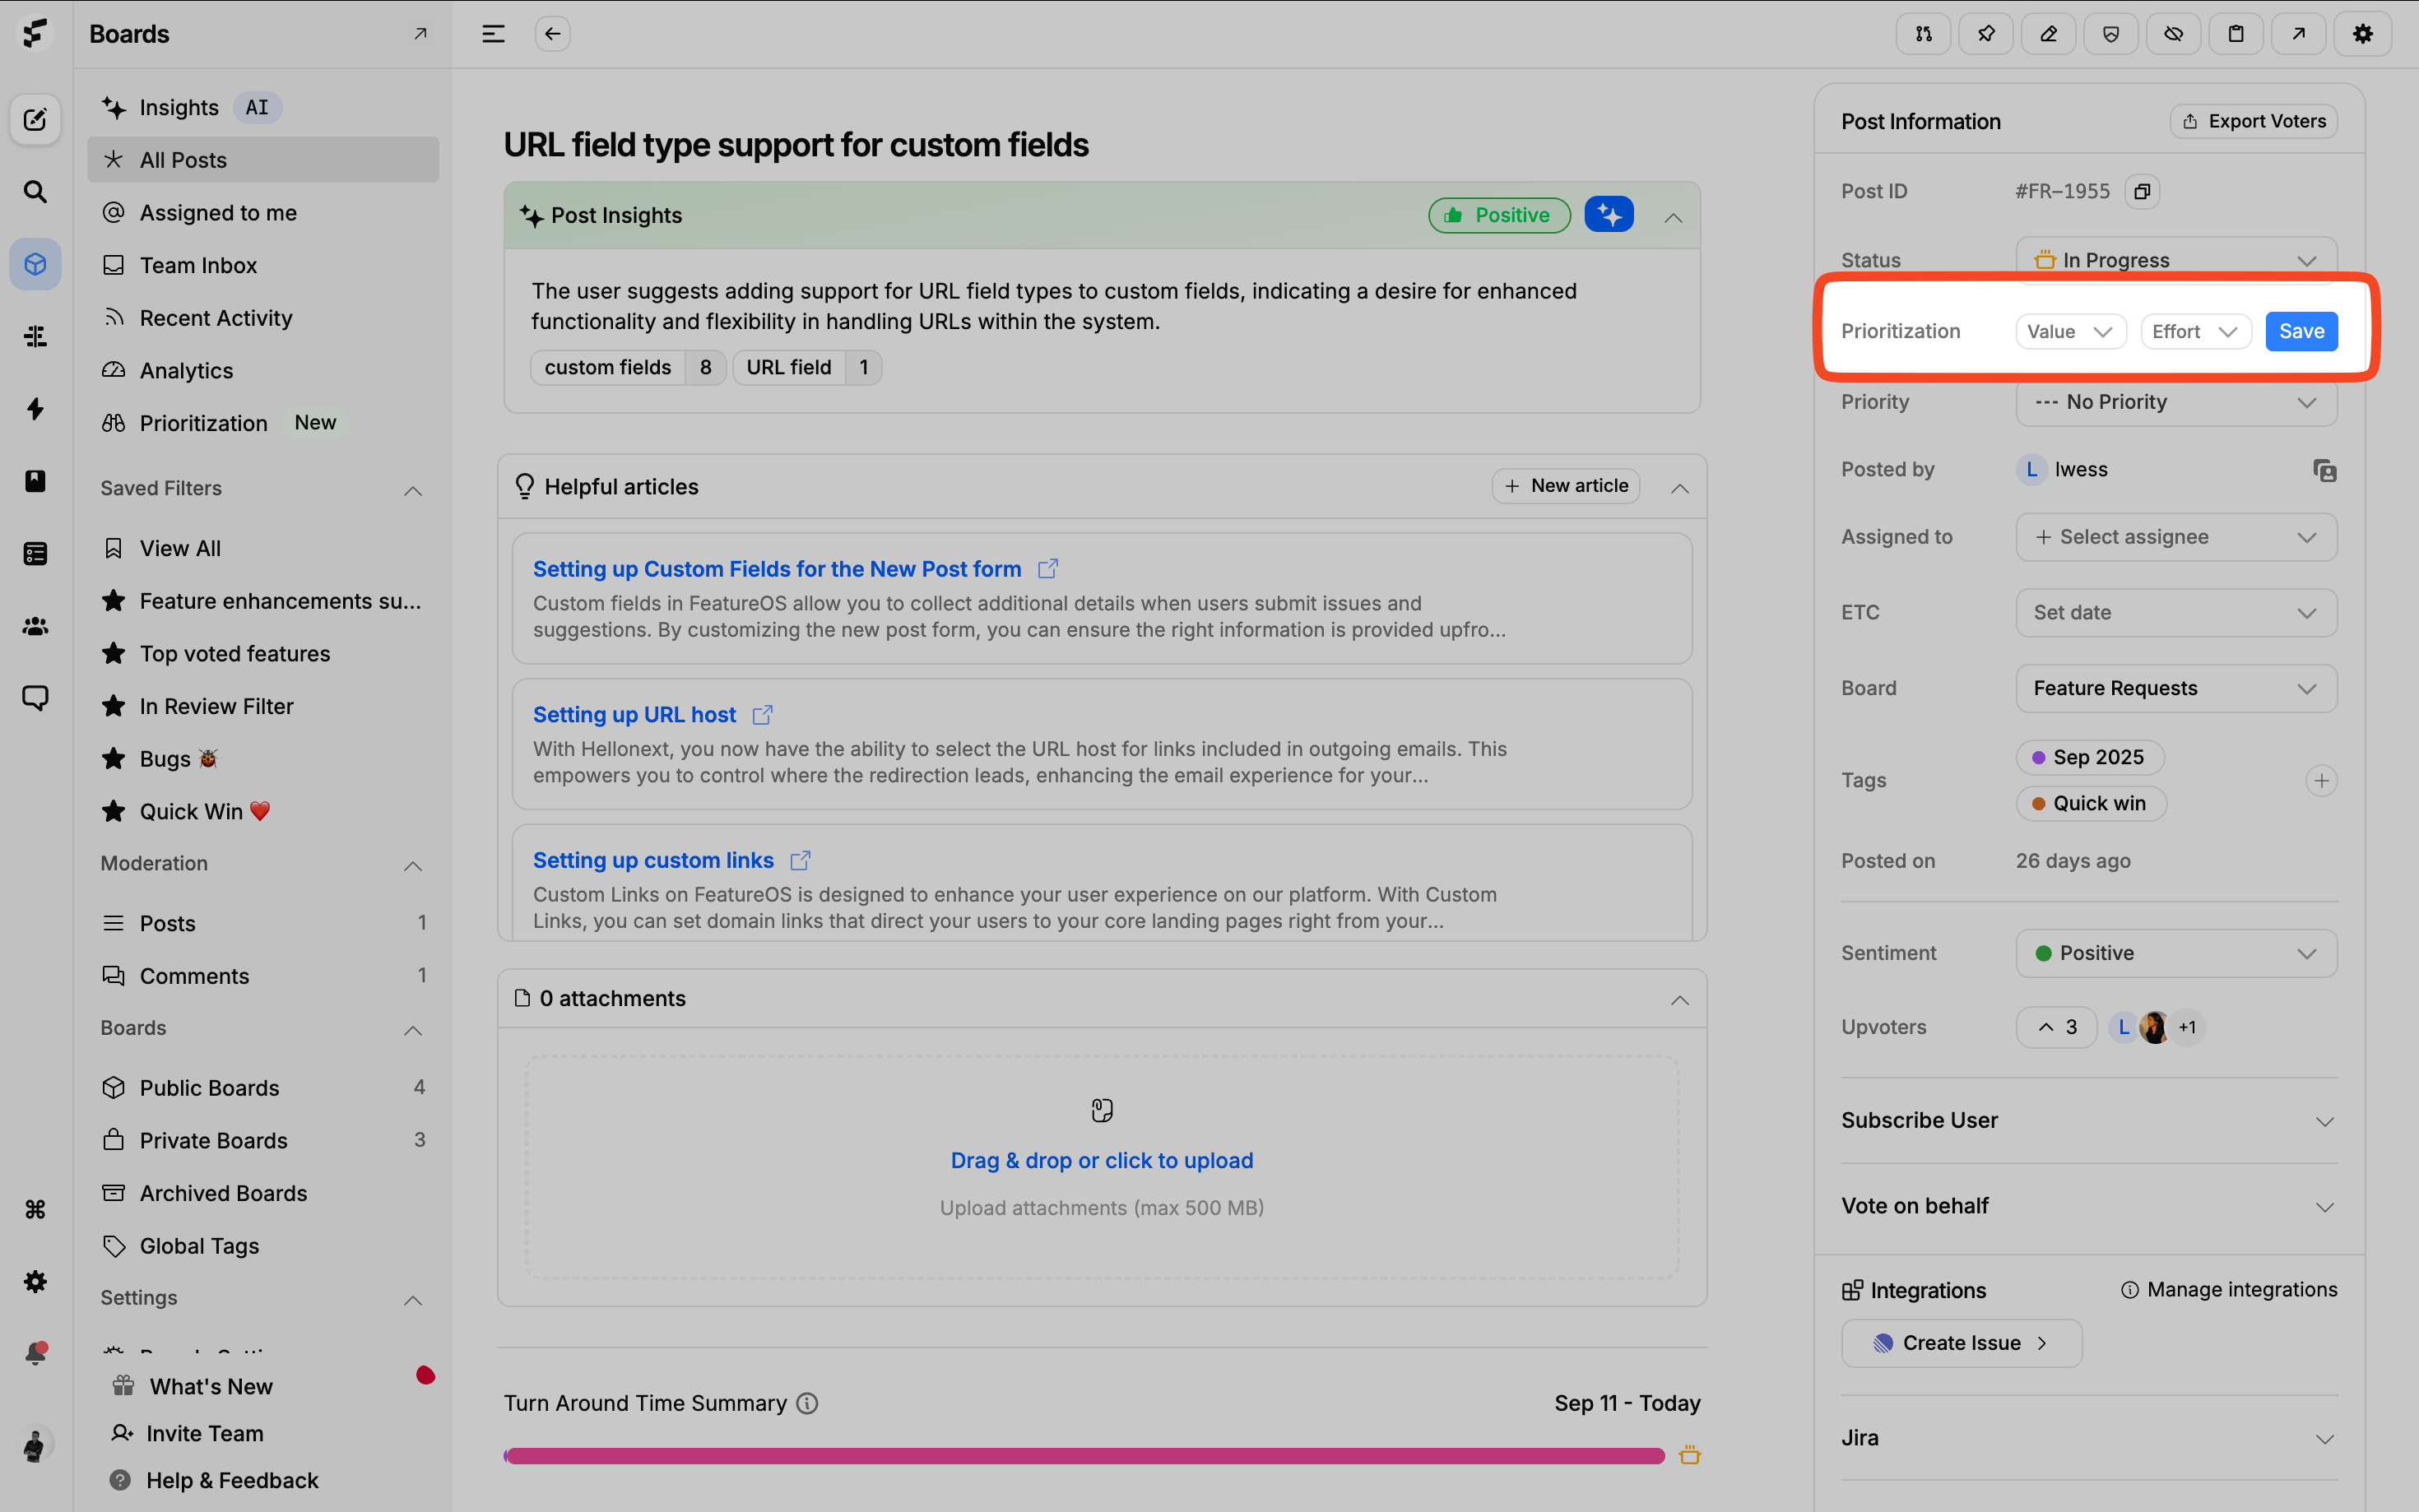Select the Top voted features saved filter
Screen dimensions: 2419x1512
click(234, 654)
